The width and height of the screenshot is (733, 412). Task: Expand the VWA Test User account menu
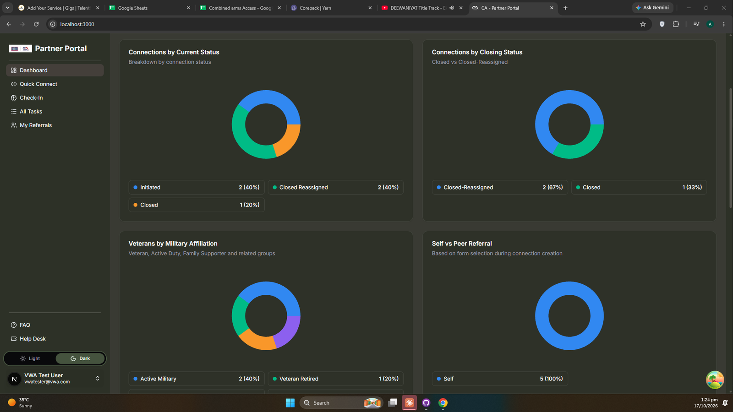click(x=55, y=379)
